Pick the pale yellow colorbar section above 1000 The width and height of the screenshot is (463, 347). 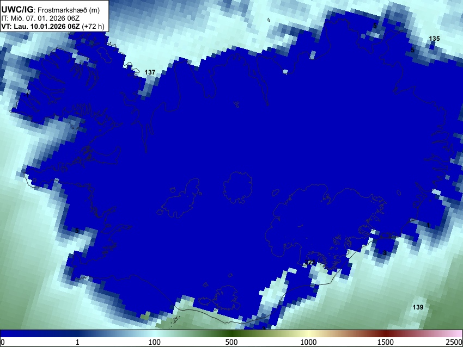[x=308, y=334]
